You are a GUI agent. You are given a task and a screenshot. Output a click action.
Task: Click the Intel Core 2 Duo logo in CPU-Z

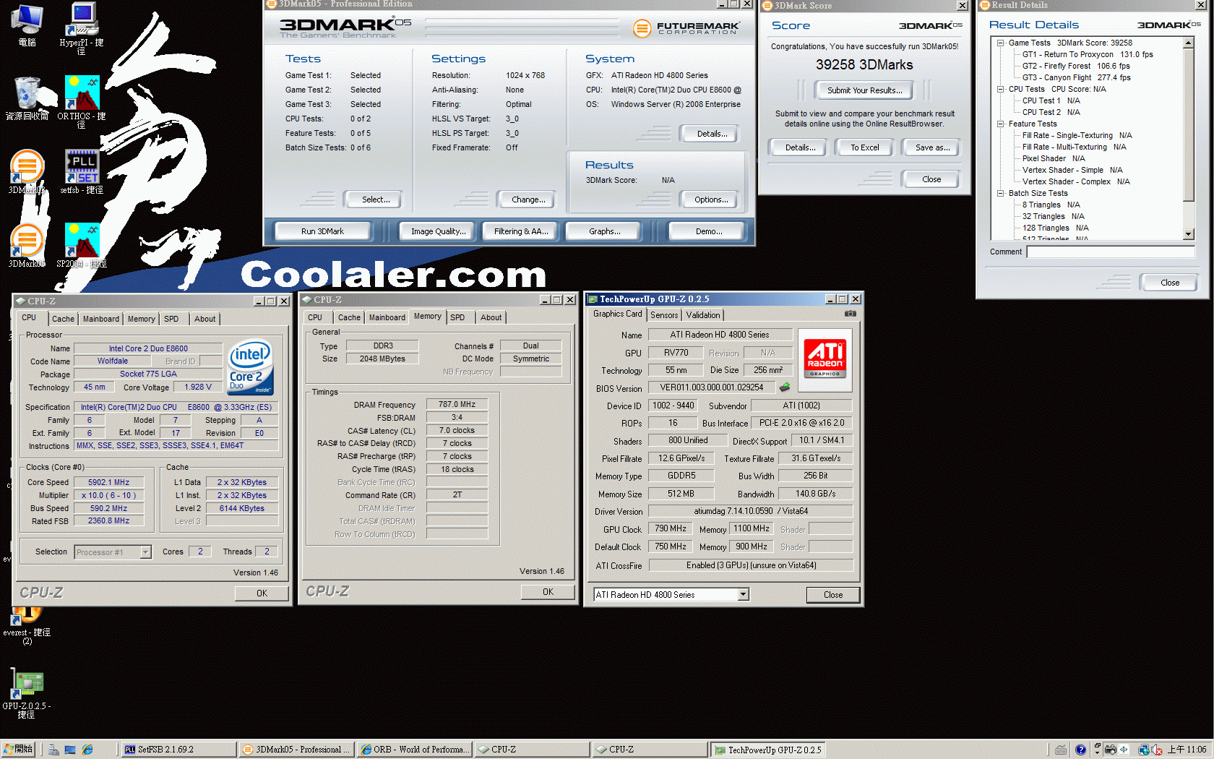[x=251, y=367]
